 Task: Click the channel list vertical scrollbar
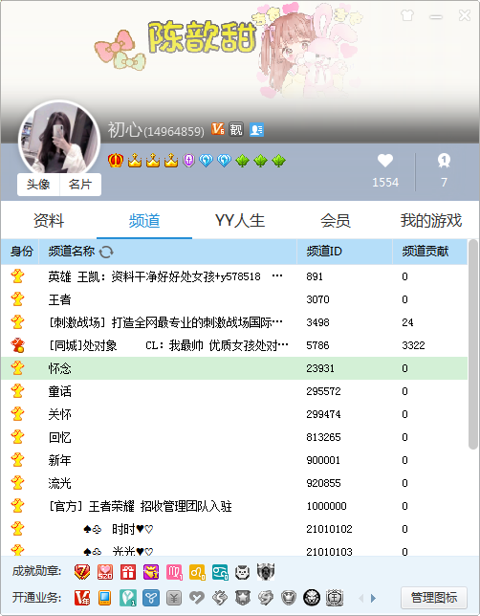[x=473, y=345]
